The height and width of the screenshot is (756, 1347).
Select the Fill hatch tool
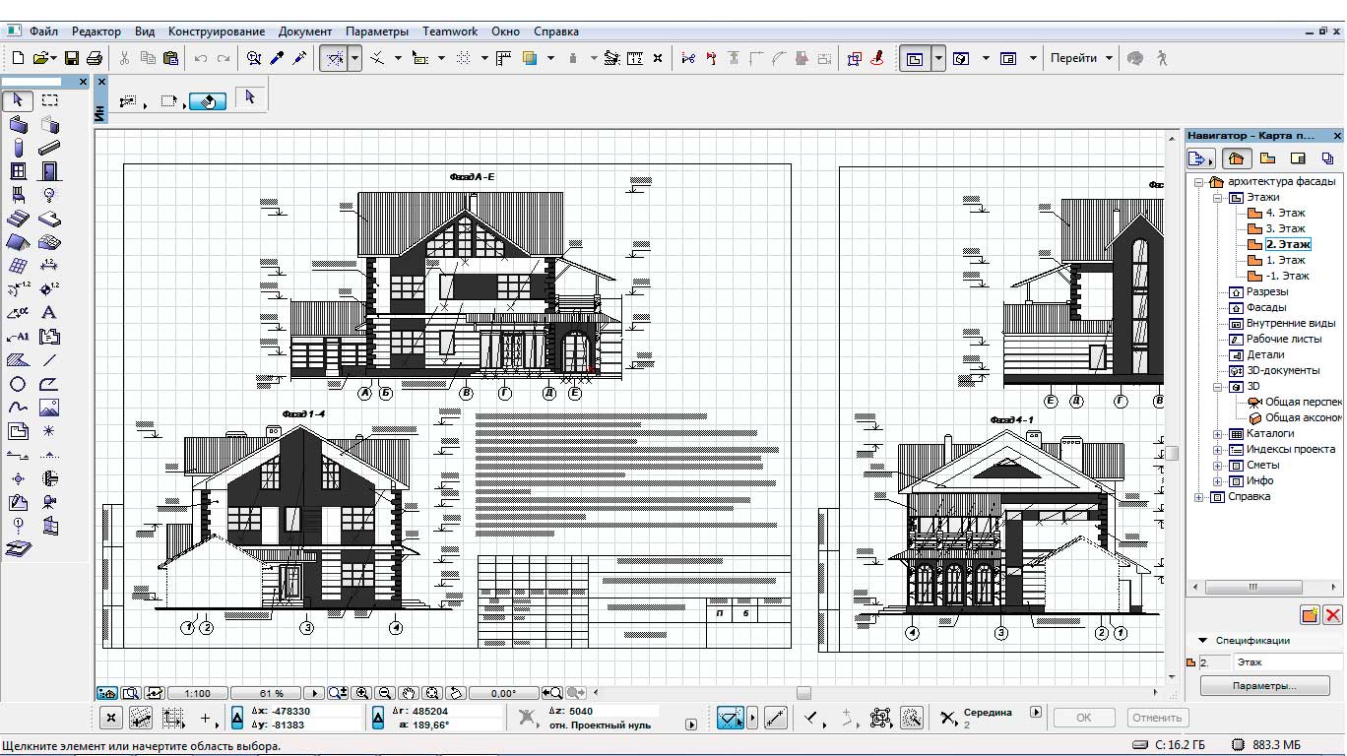pyautogui.click(x=18, y=360)
